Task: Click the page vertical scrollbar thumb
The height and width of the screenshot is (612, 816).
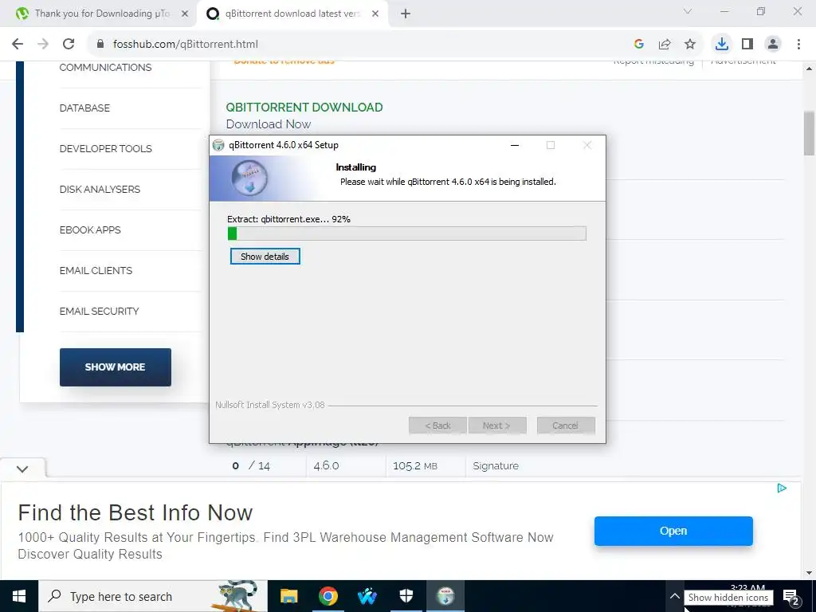Action: 809,133
